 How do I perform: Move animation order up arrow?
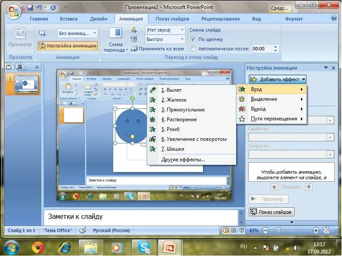click(x=274, y=187)
